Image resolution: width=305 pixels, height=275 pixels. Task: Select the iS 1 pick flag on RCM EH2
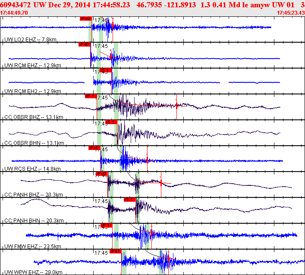click(106, 70)
